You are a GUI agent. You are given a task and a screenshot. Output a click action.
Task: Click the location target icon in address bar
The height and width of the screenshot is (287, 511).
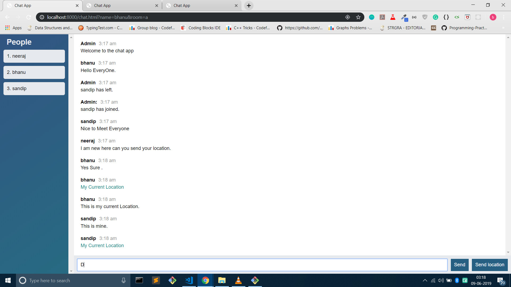(x=348, y=17)
